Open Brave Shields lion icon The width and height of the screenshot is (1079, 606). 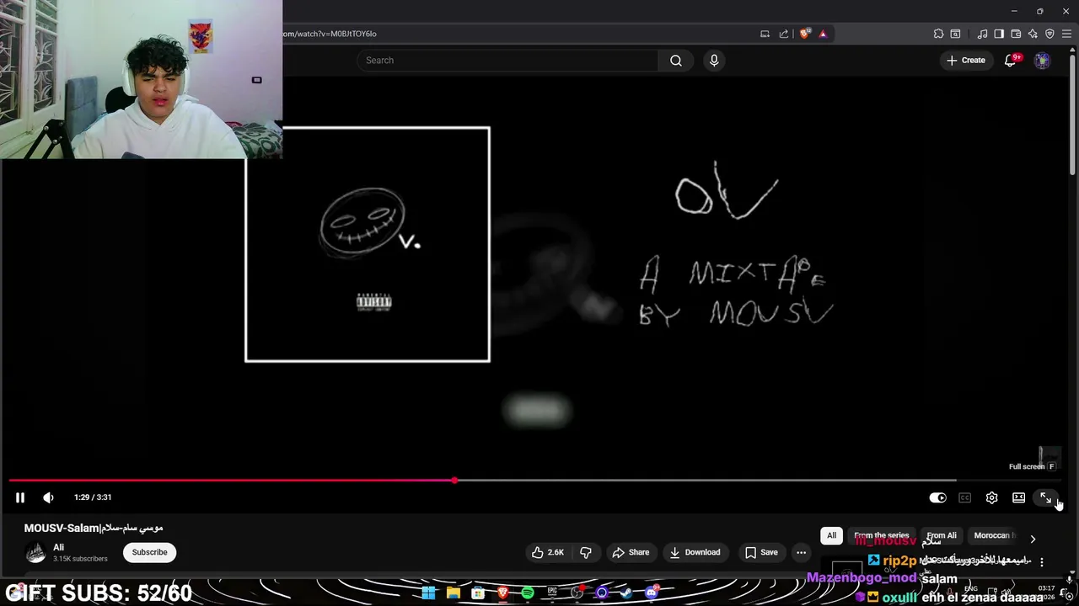click(804, 34)
